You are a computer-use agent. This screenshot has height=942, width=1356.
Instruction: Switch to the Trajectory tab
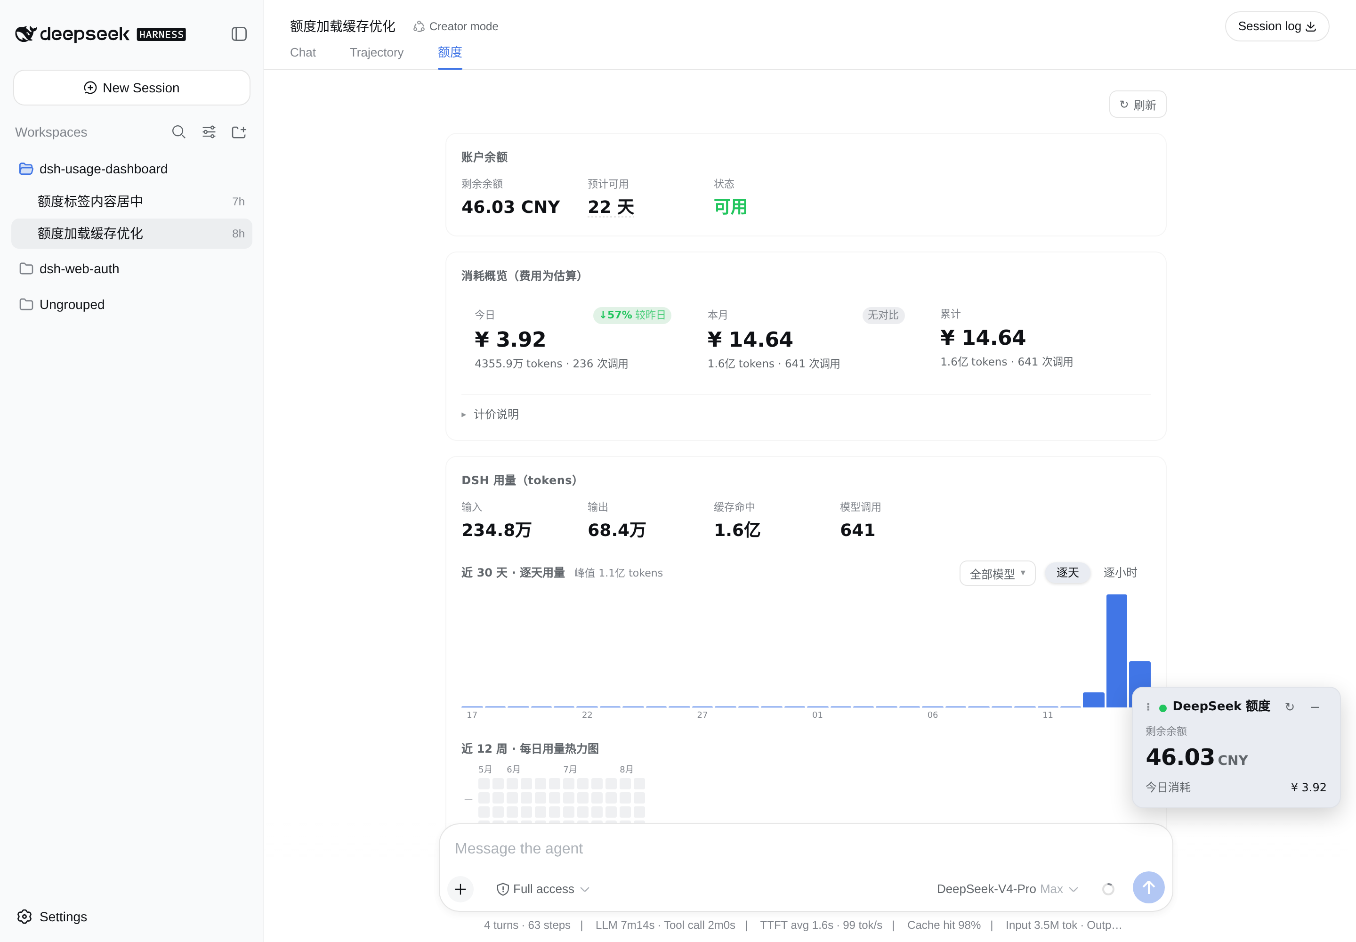point(377,53)
